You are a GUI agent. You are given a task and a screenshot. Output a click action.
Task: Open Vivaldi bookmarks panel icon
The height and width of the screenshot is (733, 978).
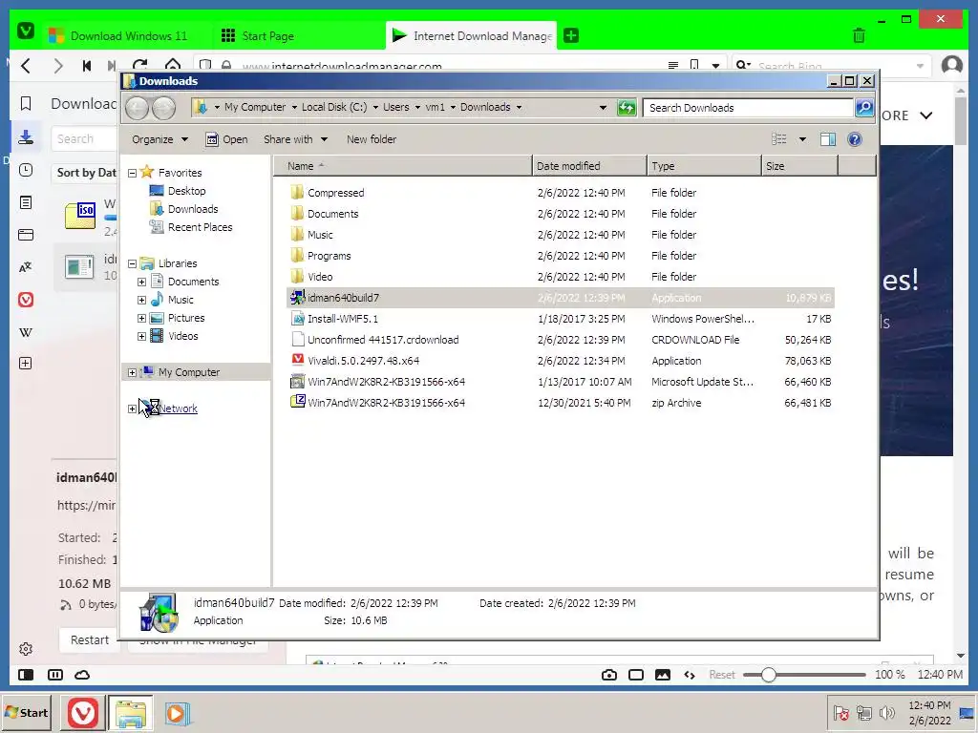coord(26,103)
